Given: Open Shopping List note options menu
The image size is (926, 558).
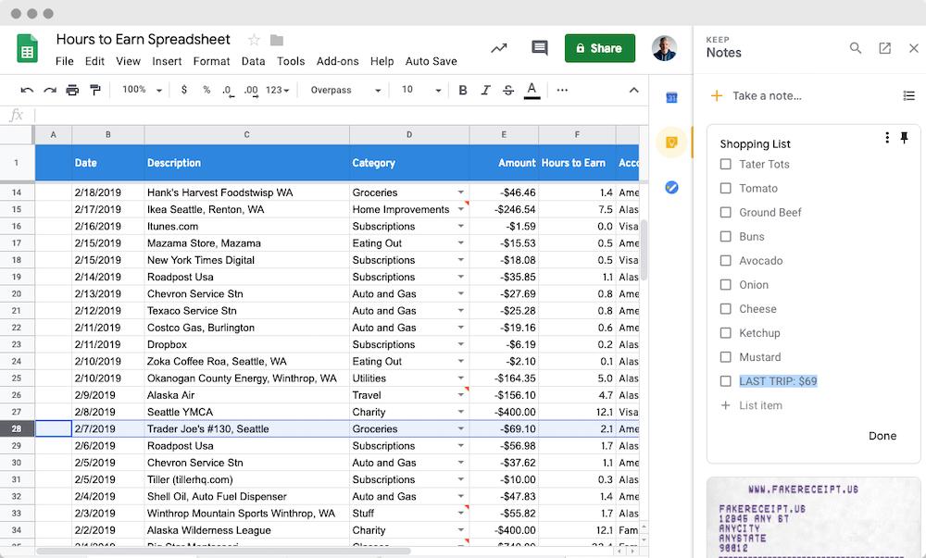Looking at the screenshot, I should pos(887,138).
